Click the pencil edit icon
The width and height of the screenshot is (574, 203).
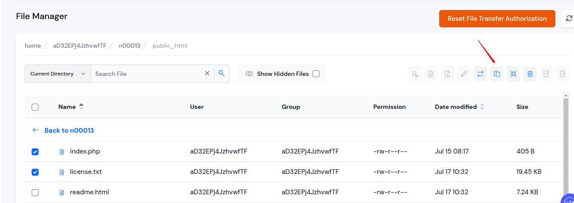coord(464,74)
